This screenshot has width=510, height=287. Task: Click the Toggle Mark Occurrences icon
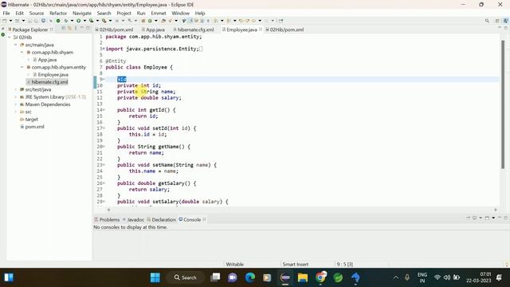(190, 21)
